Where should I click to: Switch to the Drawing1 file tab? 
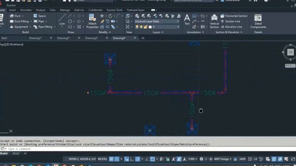(36, 38)
